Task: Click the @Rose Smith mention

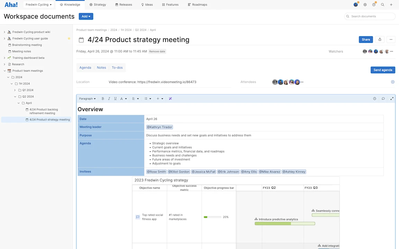Action: [x=156, y=172]
